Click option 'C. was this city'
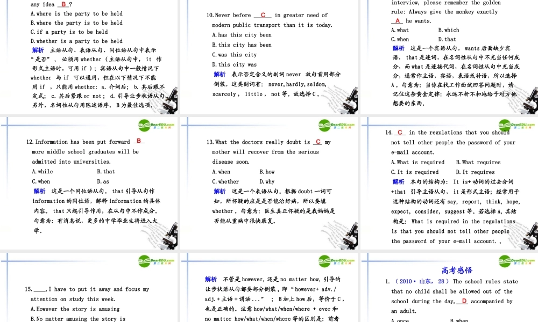 click(235, 55)
